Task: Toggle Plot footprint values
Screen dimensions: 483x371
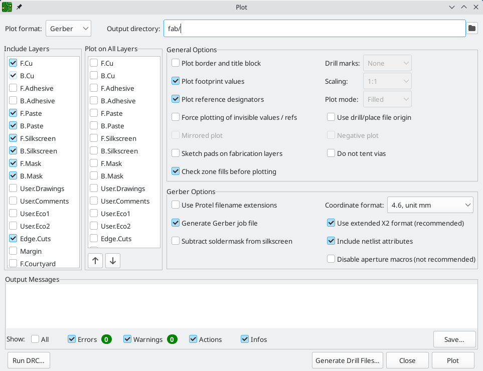Action: click(x=176, y=81)
